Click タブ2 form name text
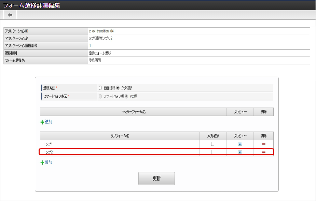 [50, 152]
